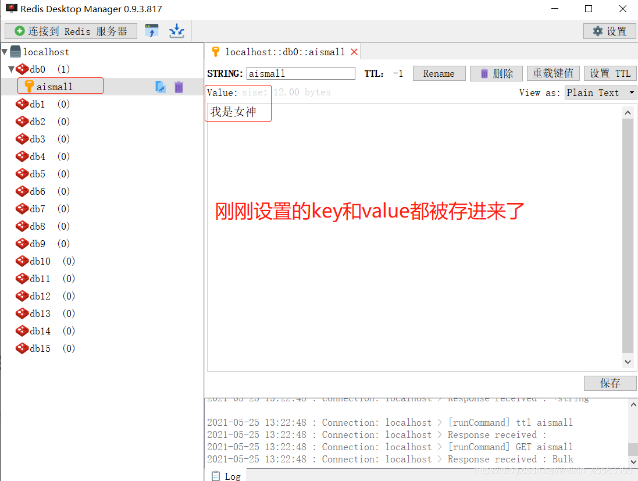Open the db3 database icon
The image size is (638, 481).
click(x=22, y=139)
